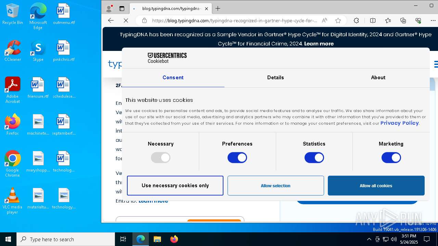The height and width of the screenshot is (246, 438).
Task: Click the Allow all cookies button
Action: (x=376, y=186)
